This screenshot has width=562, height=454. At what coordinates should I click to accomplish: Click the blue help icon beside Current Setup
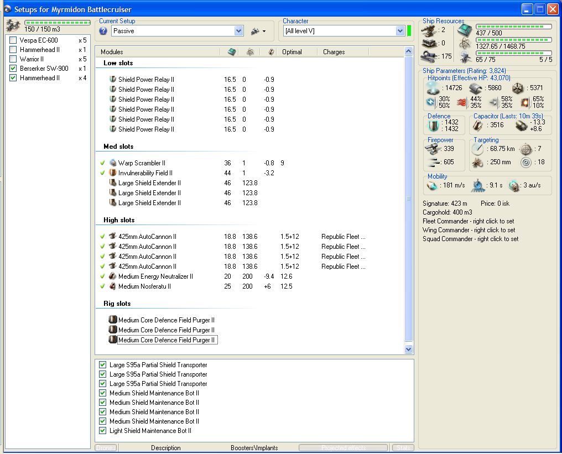tap(103, 31)
